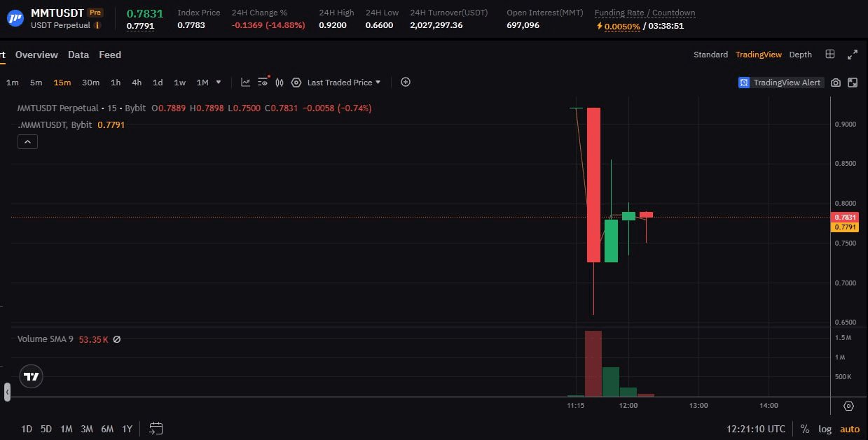Image resolution: width=868 pixels, height=440 pixels.
Task: Expand more timeframes arrow after 1M
Action: [x=219, y=83]
